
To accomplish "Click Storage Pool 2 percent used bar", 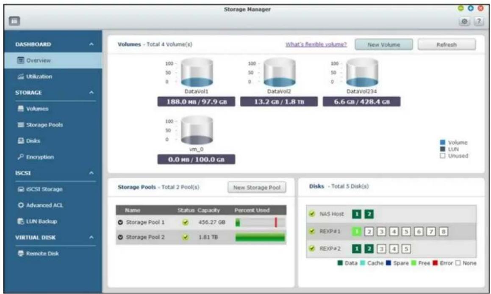I will point(260,238).
